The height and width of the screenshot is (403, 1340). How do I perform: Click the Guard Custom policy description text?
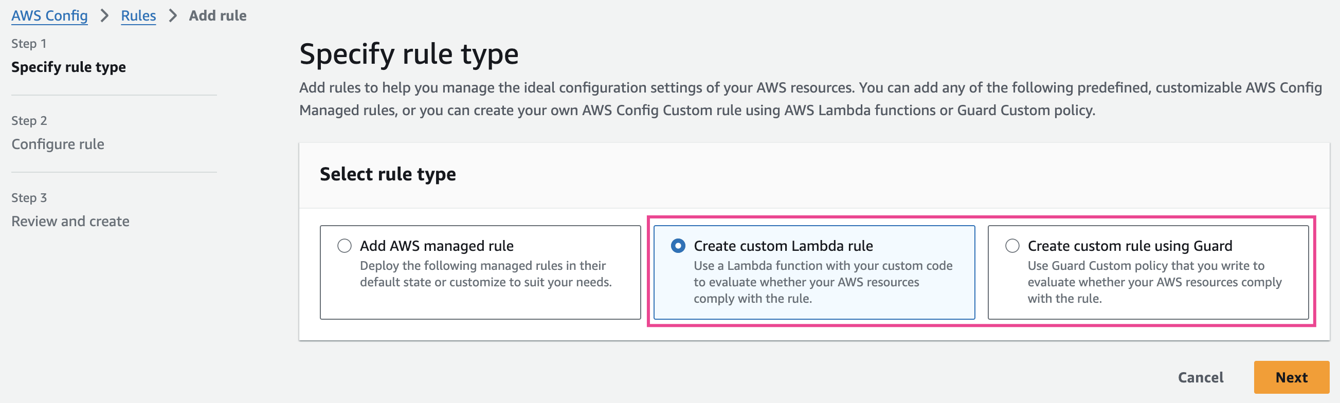(1154, 282)
